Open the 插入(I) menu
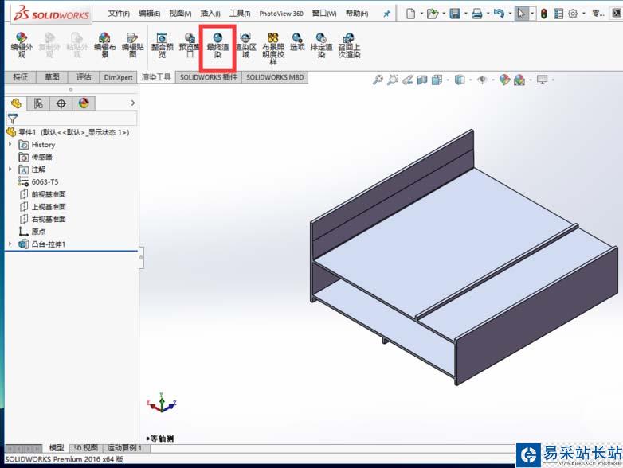This screenshot has height=468, width=623. click(x=210, y=14)
